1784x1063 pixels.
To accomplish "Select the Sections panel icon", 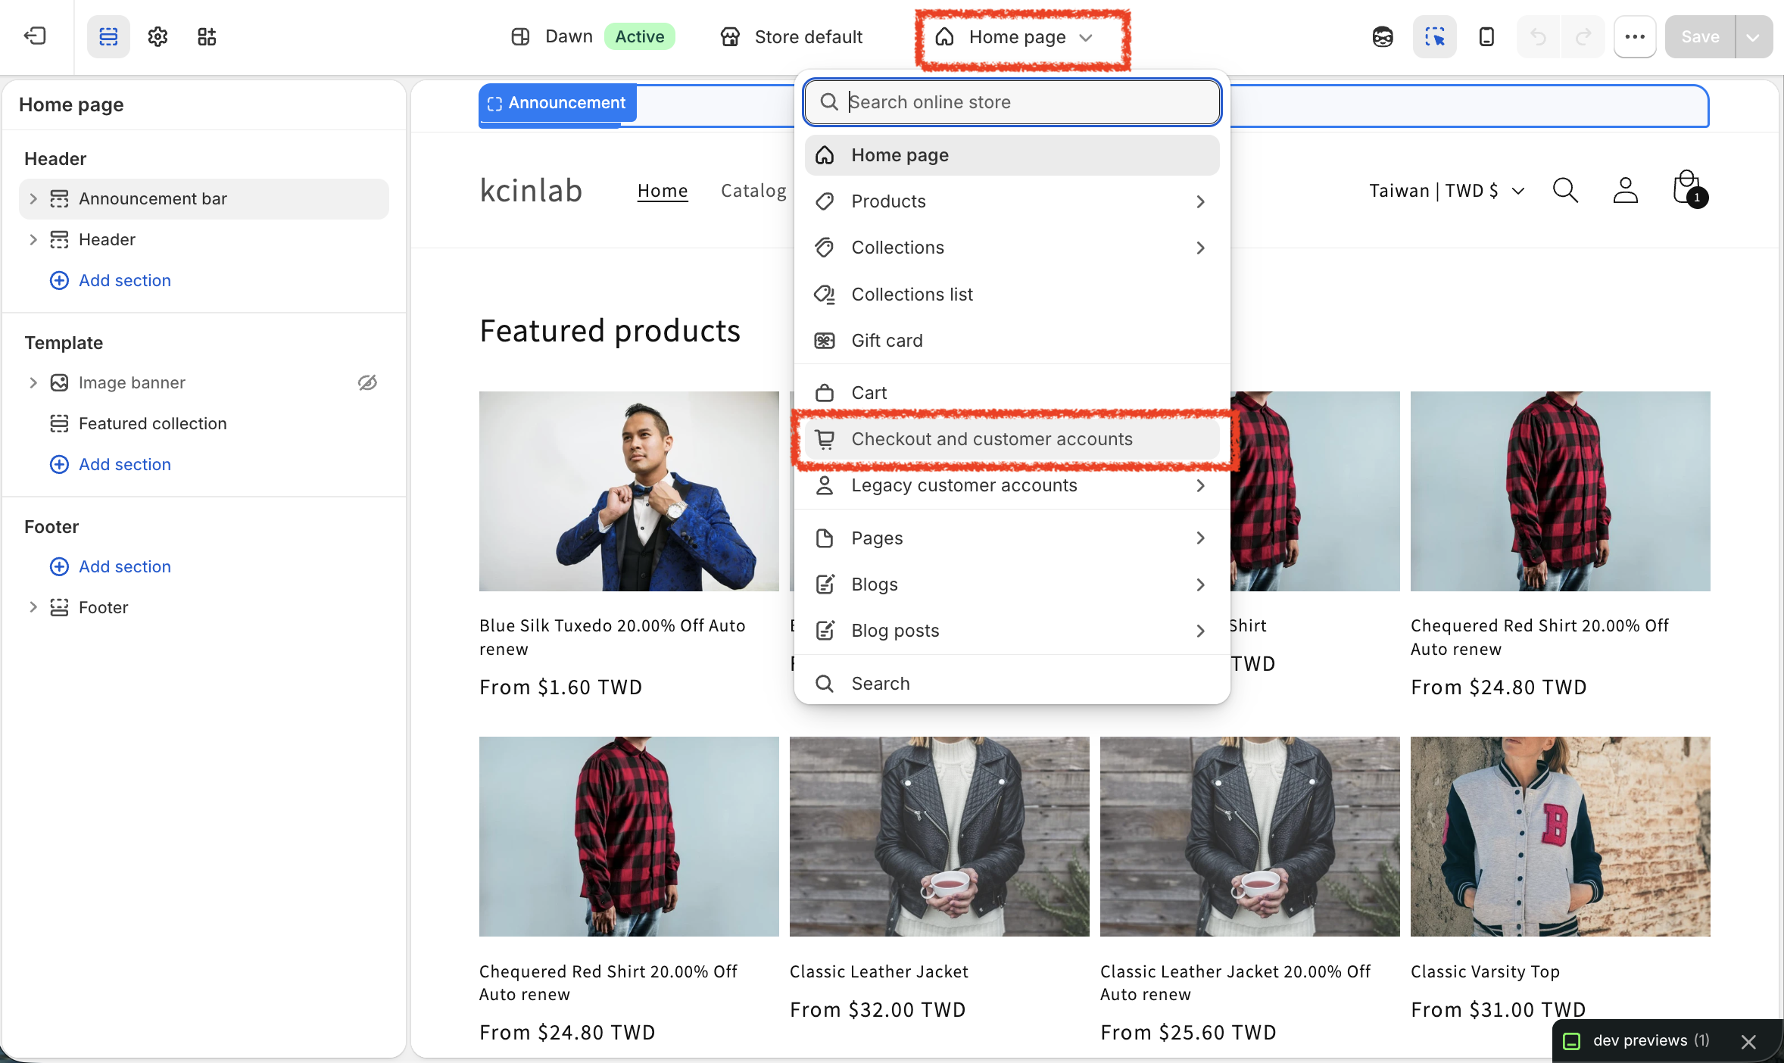I will tap(108, 36).
